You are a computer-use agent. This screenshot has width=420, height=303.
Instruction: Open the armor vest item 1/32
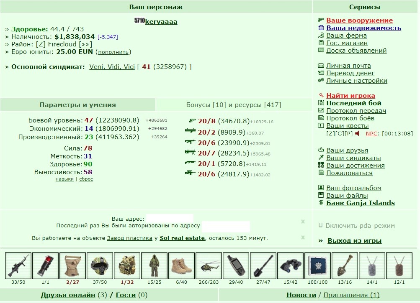pyautogui.click(x=127, y=266)
